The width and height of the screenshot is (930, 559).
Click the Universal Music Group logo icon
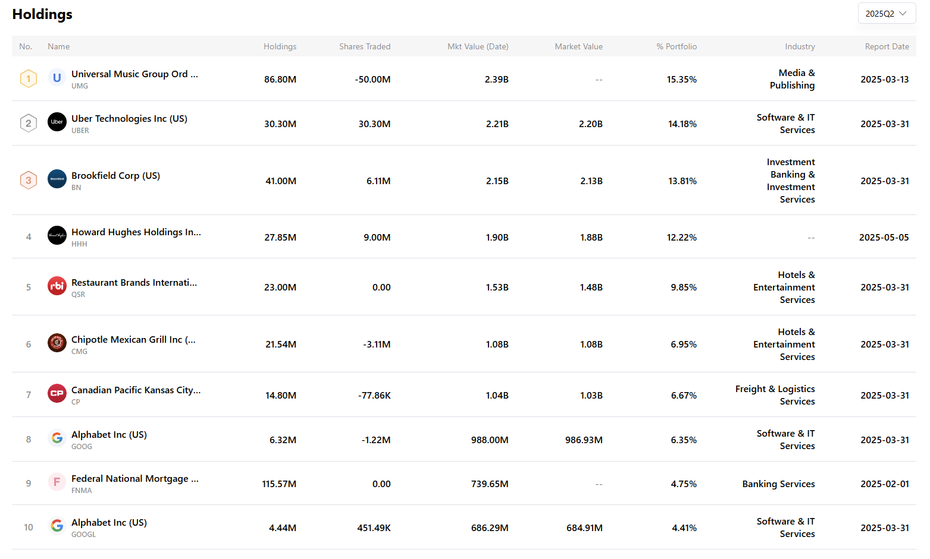[x=57, y=78]
